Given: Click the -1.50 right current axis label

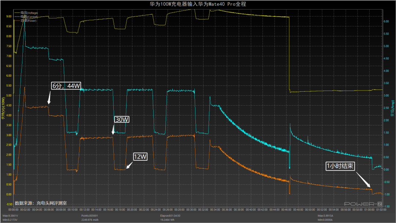Looking at the screenshot, I should 386,206.
